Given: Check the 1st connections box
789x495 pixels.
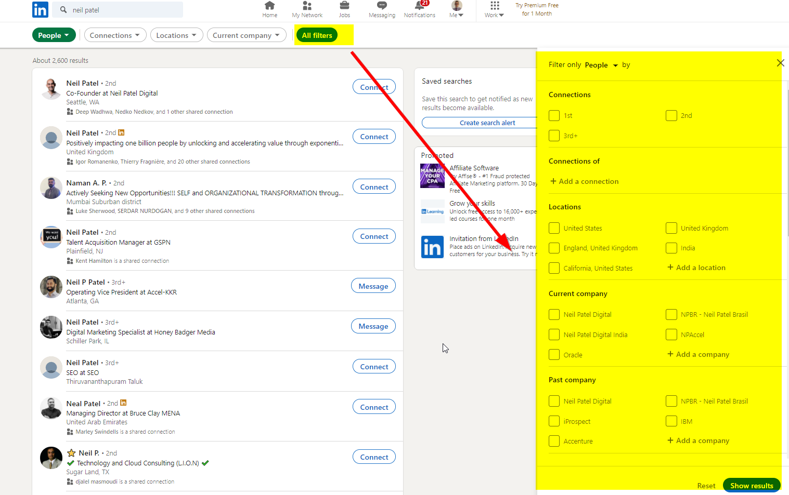Looking at the screenshot, I should tap(554, 115).
